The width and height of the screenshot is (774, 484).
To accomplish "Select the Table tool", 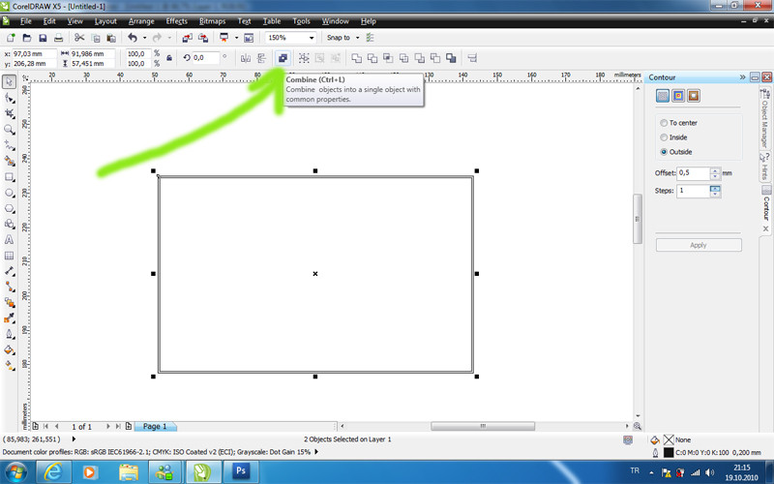I will (9, 256).
